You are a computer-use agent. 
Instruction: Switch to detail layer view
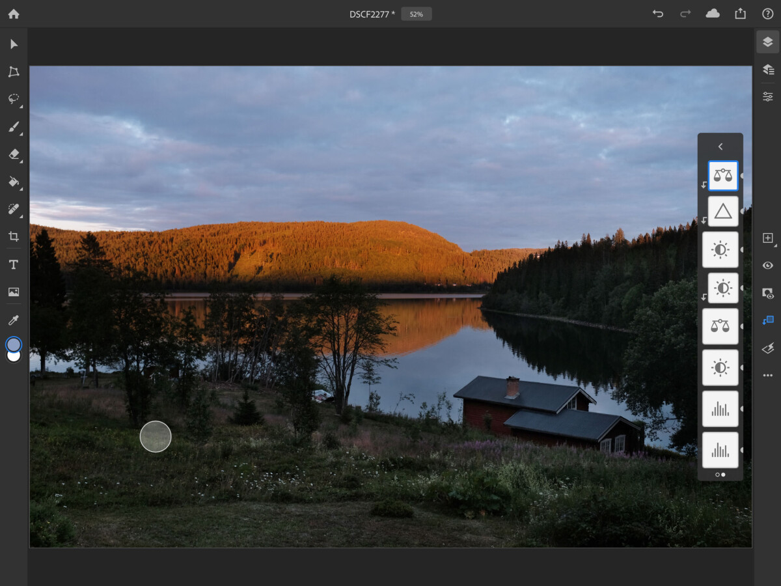(768, 69)
